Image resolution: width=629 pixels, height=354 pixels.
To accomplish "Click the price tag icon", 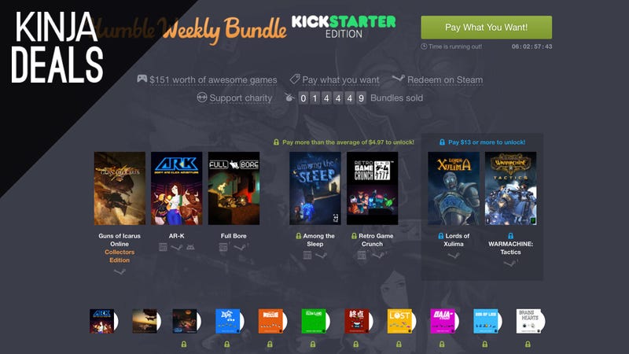I will click(295, 79).
